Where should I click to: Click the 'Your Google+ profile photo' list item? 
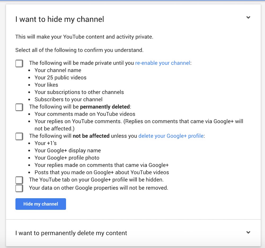[x=67, y=158]
